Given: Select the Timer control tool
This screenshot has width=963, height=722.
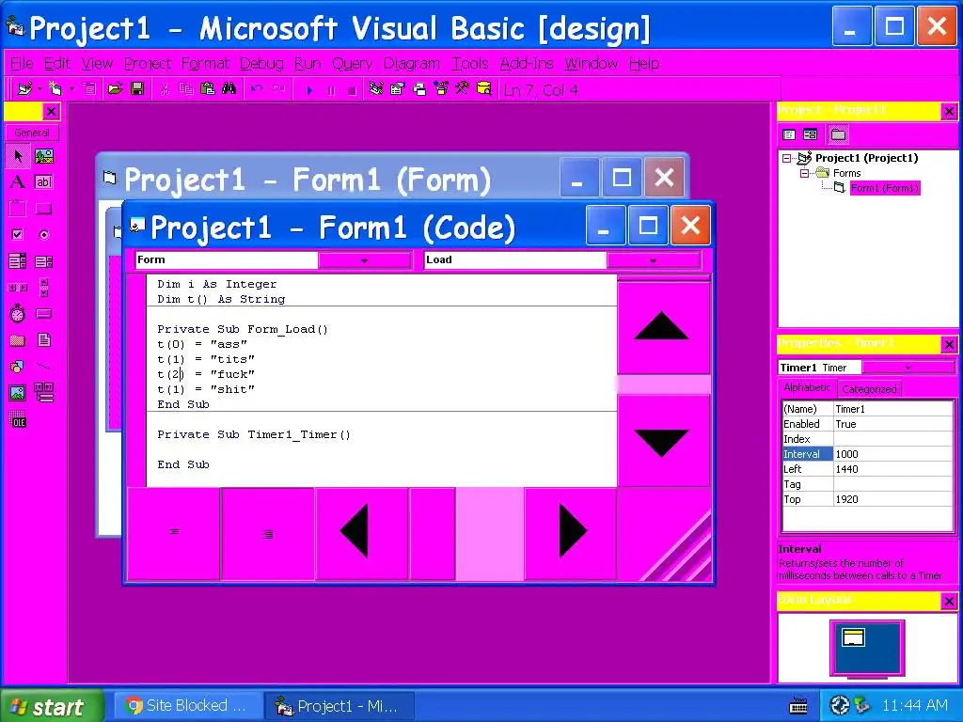Looking at the screenshot, I should pos(18,314).
